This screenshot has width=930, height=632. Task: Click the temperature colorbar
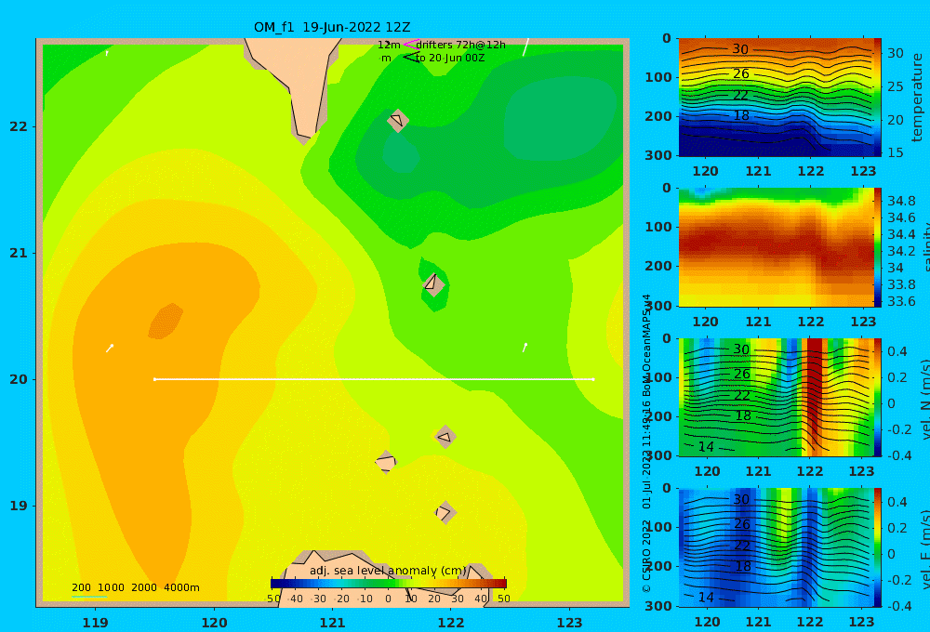(x=878, y=98)
